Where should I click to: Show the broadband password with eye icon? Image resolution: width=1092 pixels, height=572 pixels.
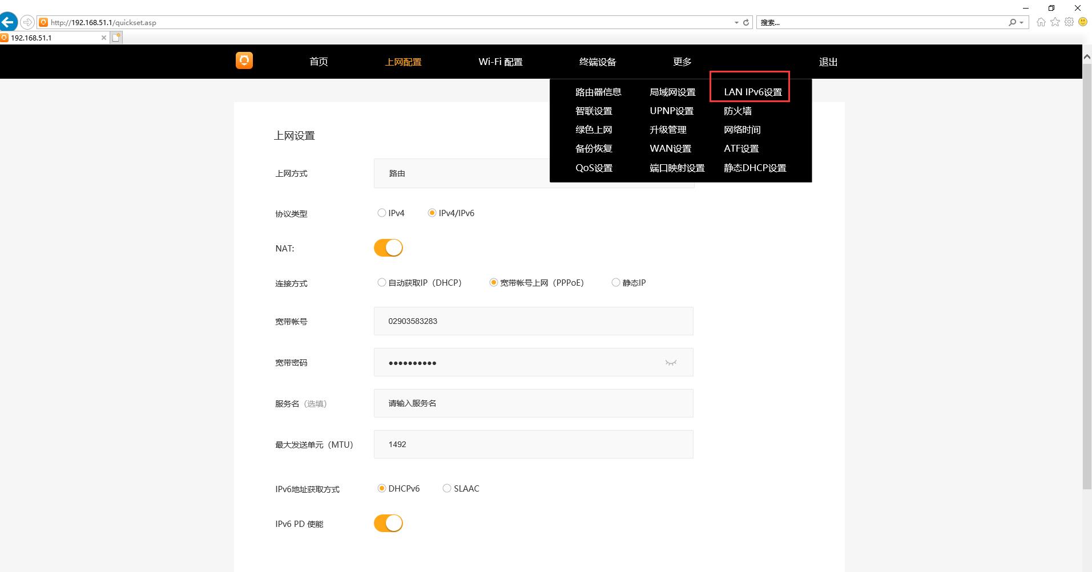[x=671, y=363]
